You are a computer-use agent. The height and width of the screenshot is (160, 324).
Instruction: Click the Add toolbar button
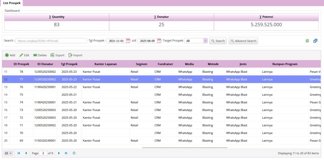(x=10, y=55)
